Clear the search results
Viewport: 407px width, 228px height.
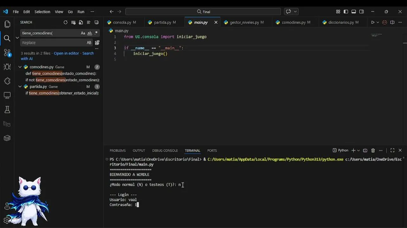click(x=73, y=22)
